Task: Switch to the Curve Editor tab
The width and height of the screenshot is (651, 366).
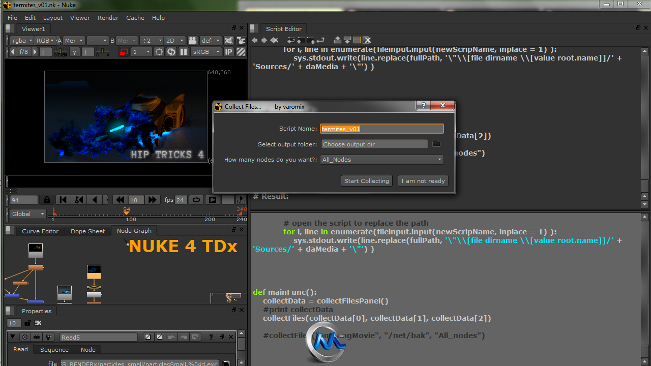Action: [x=40, y=231]
